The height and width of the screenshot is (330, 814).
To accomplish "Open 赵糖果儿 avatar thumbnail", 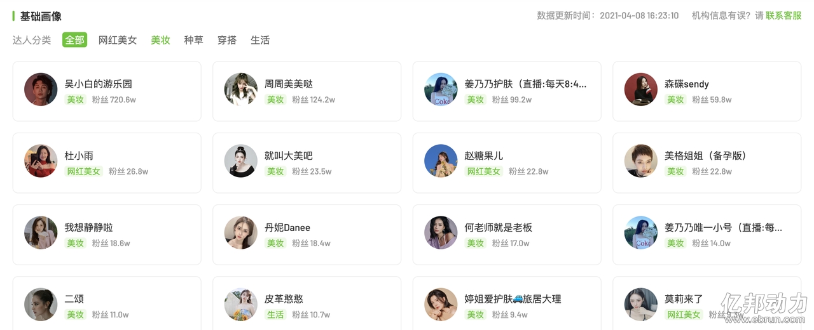I will (x=441, y=161).
